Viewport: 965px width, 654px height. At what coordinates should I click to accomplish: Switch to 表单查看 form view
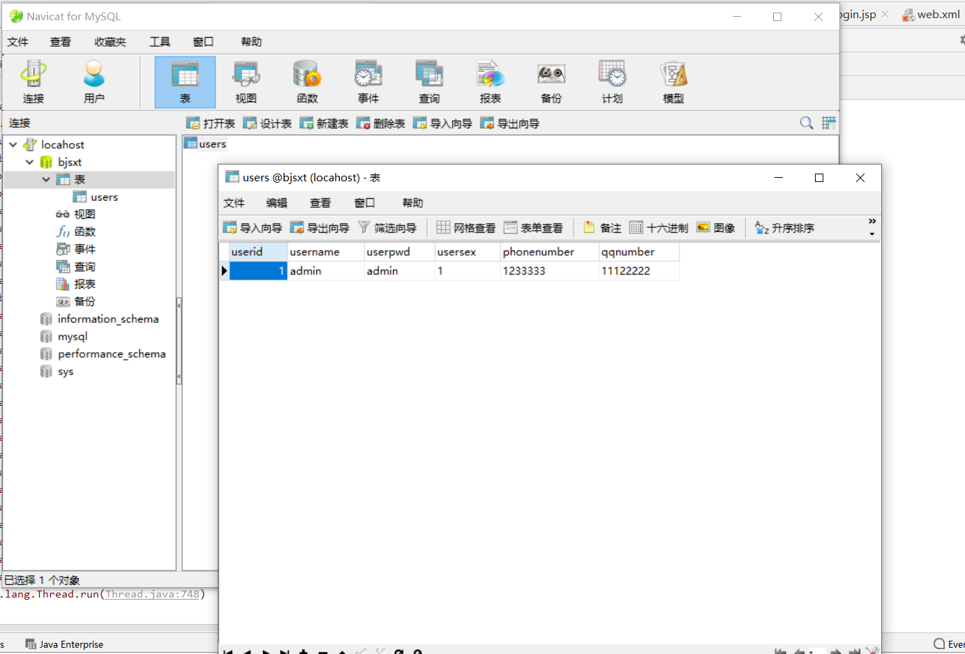click(x=533, y=228)
